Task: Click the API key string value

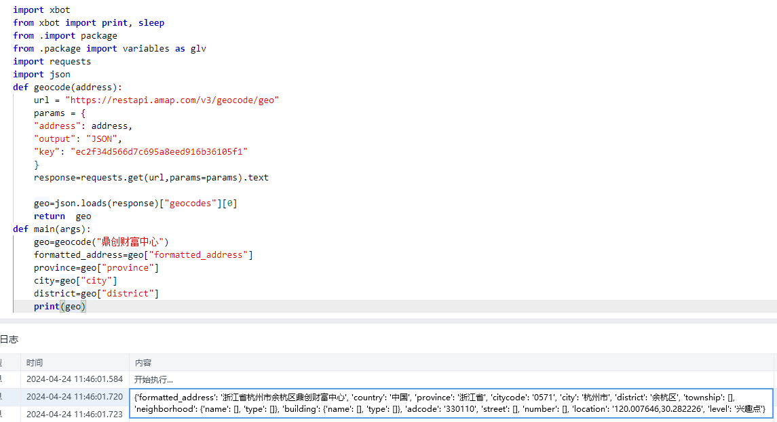Action: [159, 151]
